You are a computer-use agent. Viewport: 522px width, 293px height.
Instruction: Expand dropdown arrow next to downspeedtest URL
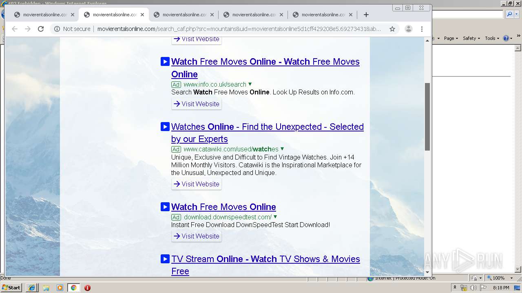[x=275, y=217]
